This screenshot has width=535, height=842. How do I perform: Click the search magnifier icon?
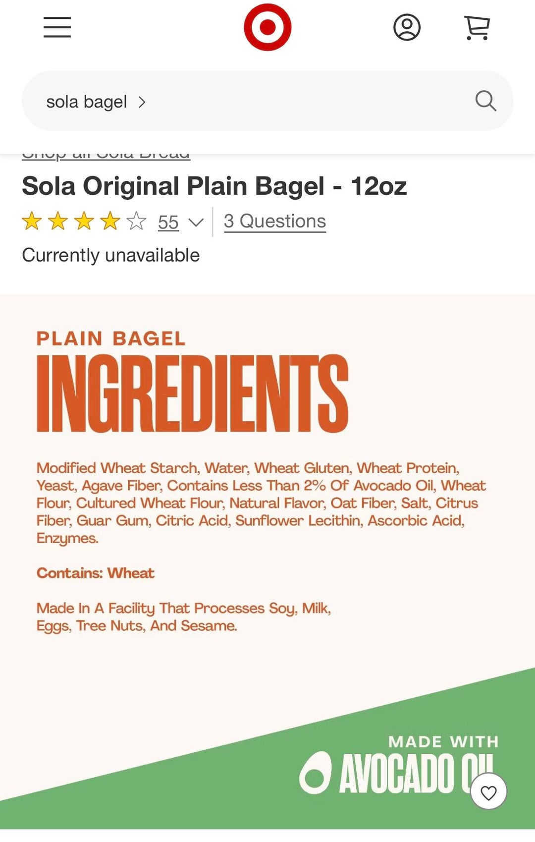(485, 101)
